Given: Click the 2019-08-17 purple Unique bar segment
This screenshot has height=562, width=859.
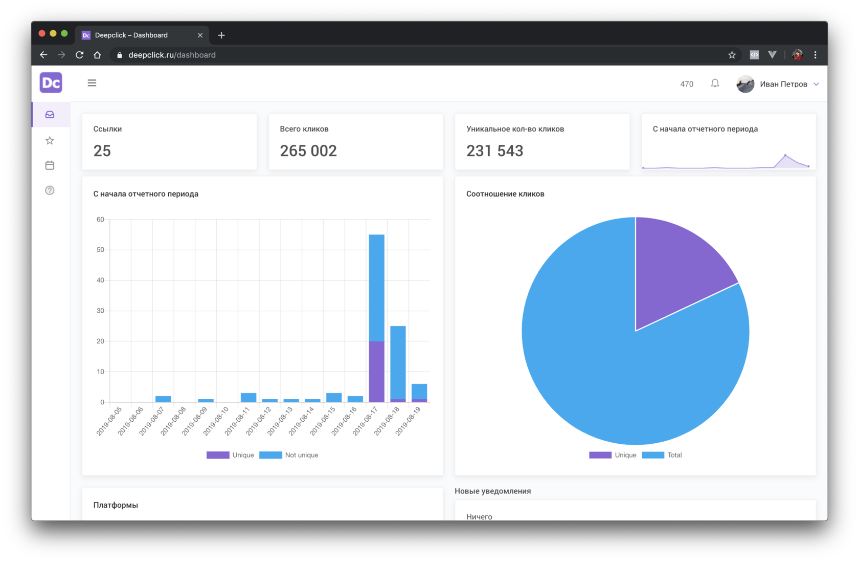Looking at the screenshot, I should click(376, 372).
